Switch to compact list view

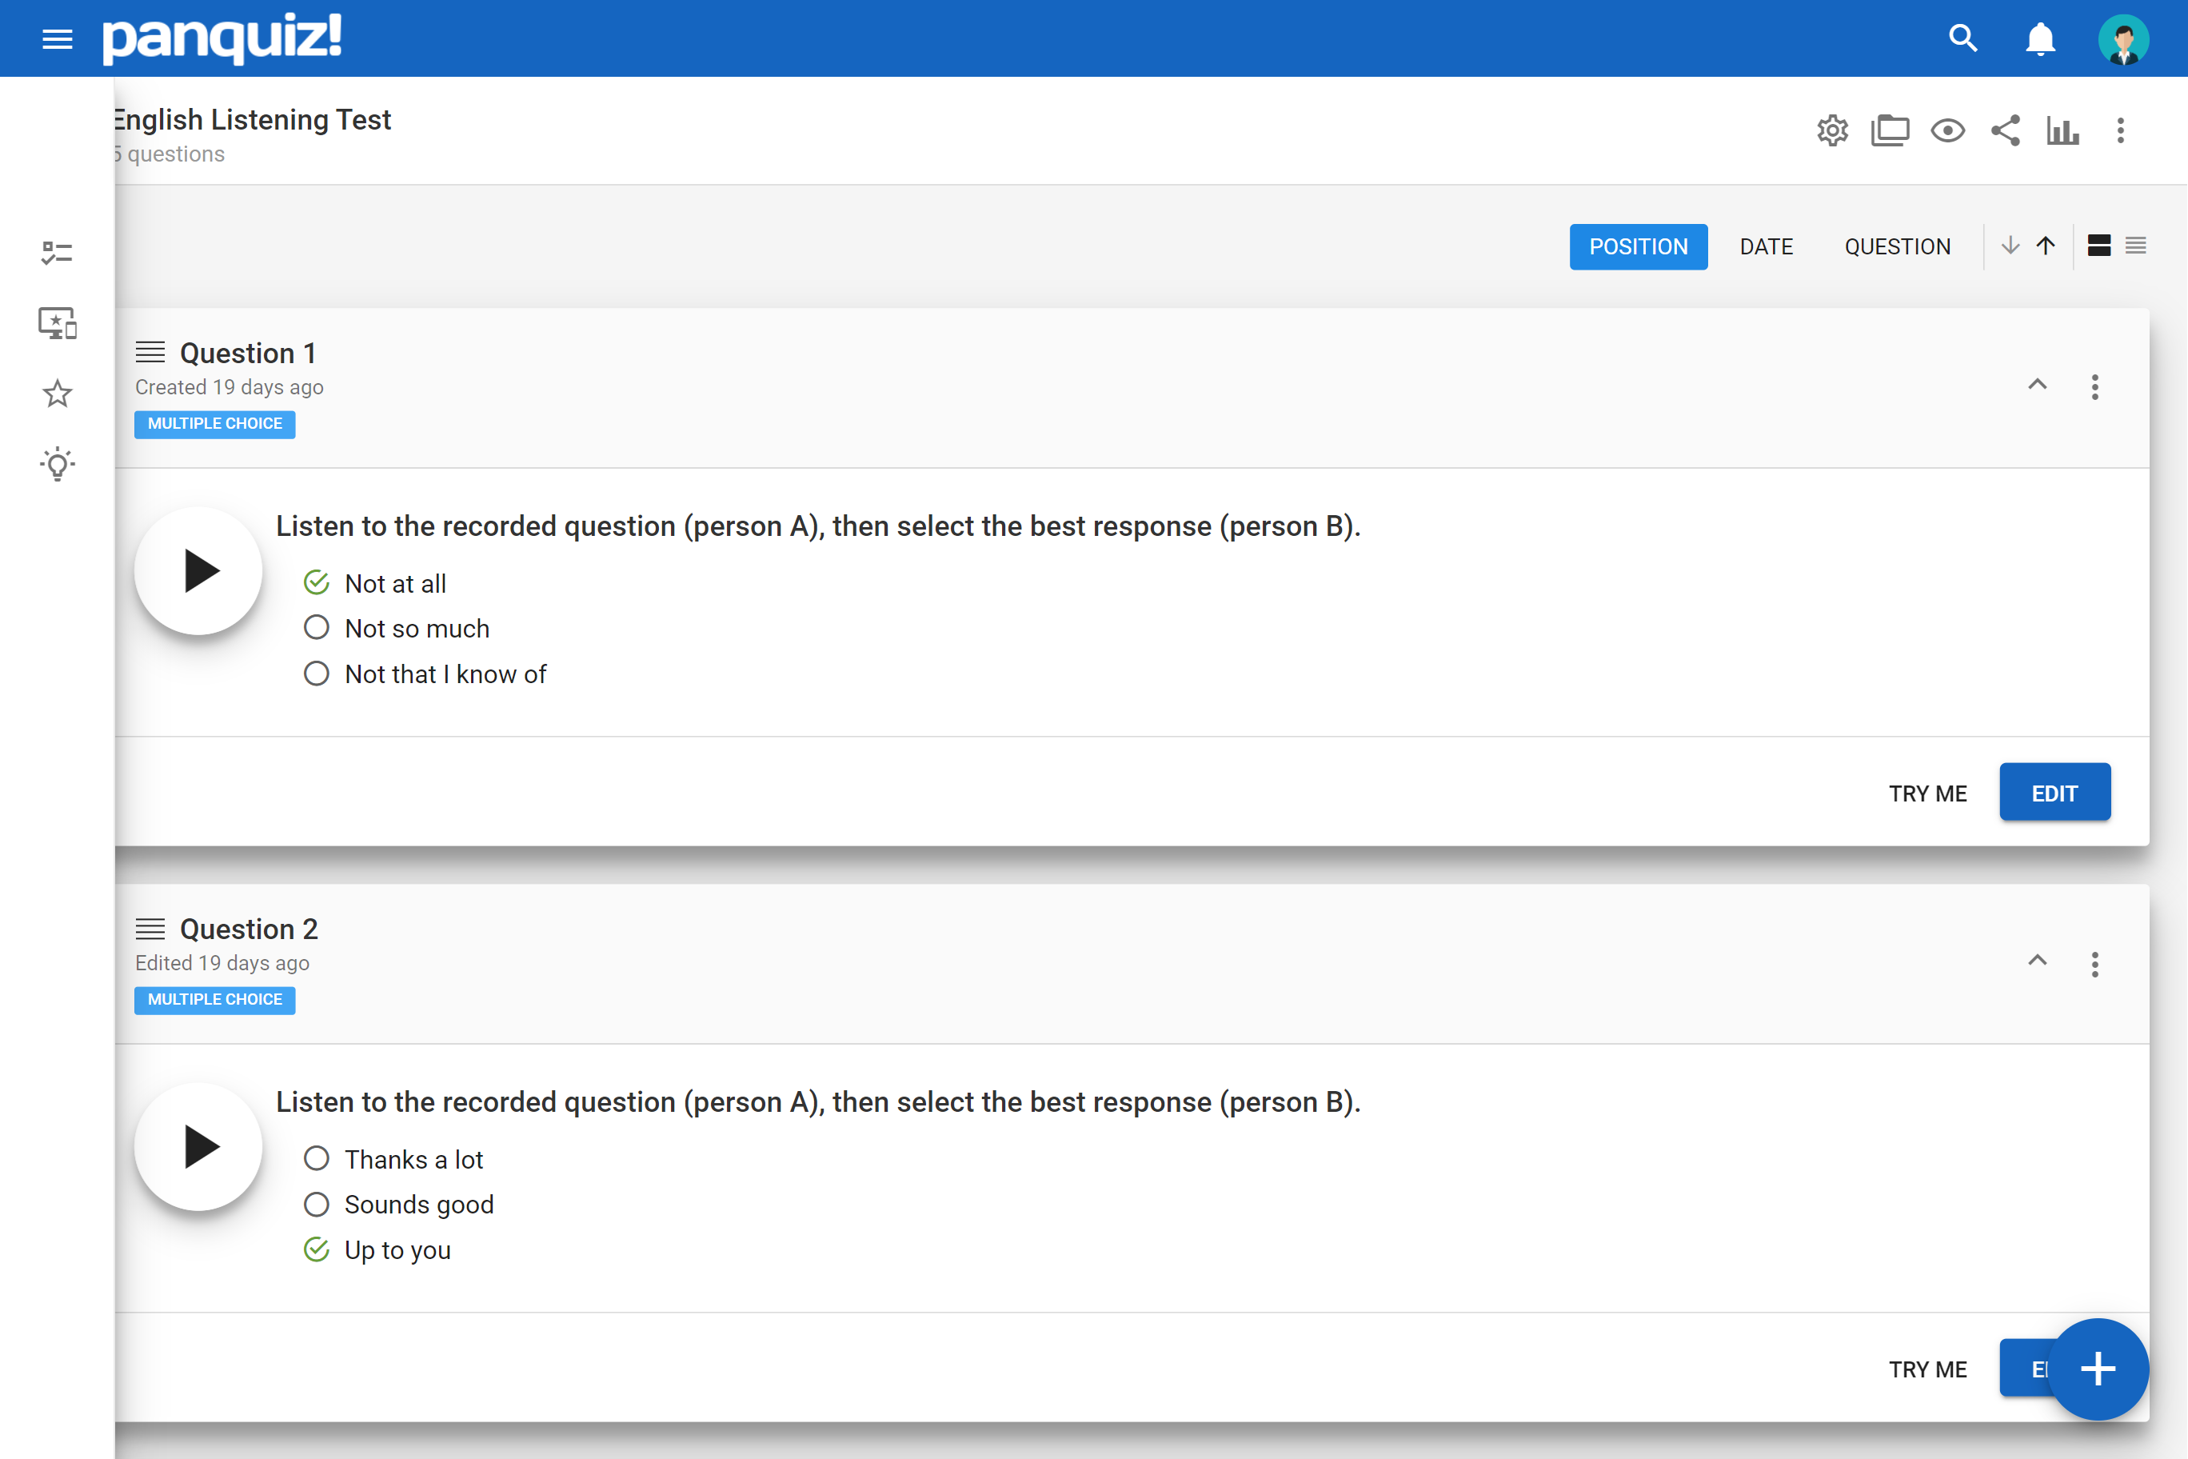[x=2135, y=246]
